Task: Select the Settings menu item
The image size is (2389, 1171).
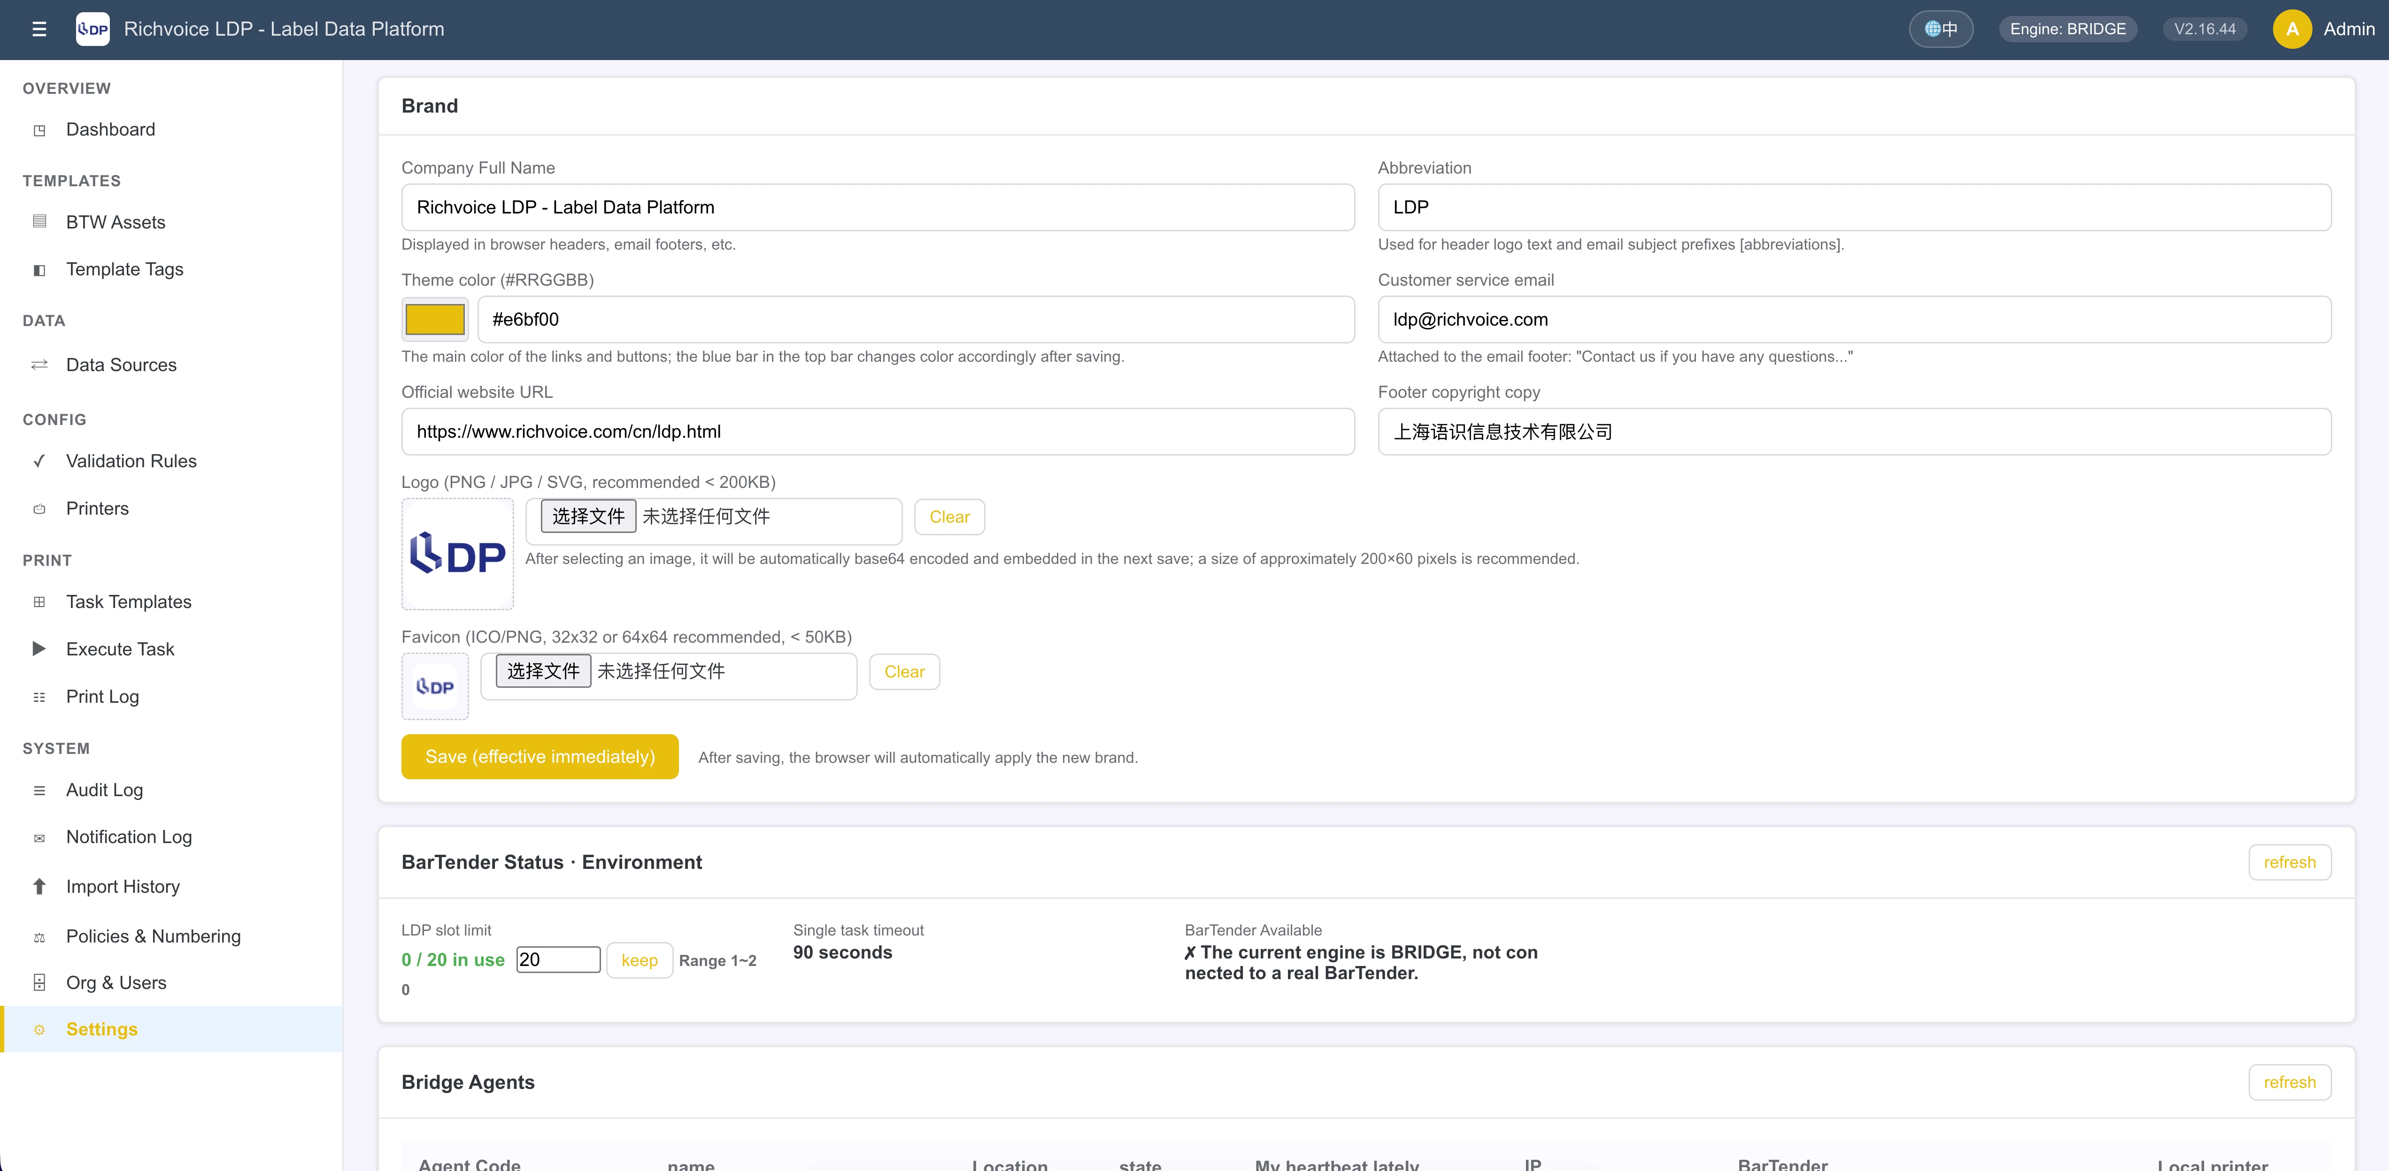Action: click(170, 1029)
